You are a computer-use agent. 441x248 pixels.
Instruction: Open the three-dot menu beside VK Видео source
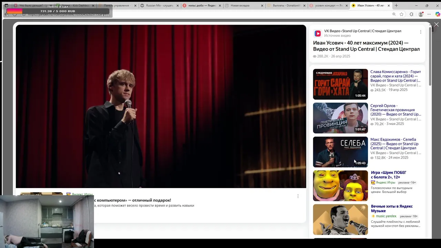[x=420, y=32]
